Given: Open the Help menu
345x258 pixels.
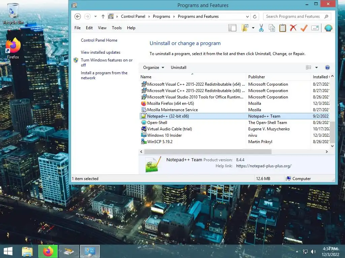Looking at the screenshot, I should 131,28.
